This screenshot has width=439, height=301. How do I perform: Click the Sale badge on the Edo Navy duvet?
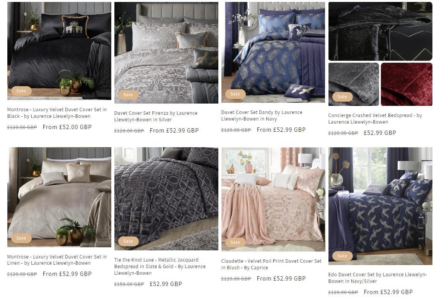point(342,256)
